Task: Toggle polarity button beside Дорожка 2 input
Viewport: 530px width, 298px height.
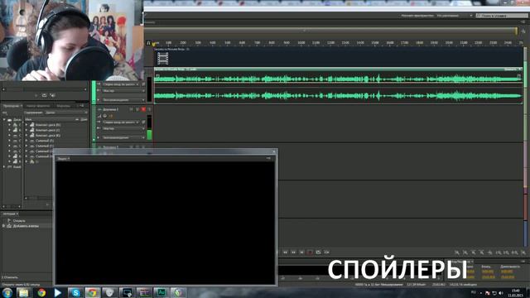Action: pyautogui.click(x=143, y=122)
